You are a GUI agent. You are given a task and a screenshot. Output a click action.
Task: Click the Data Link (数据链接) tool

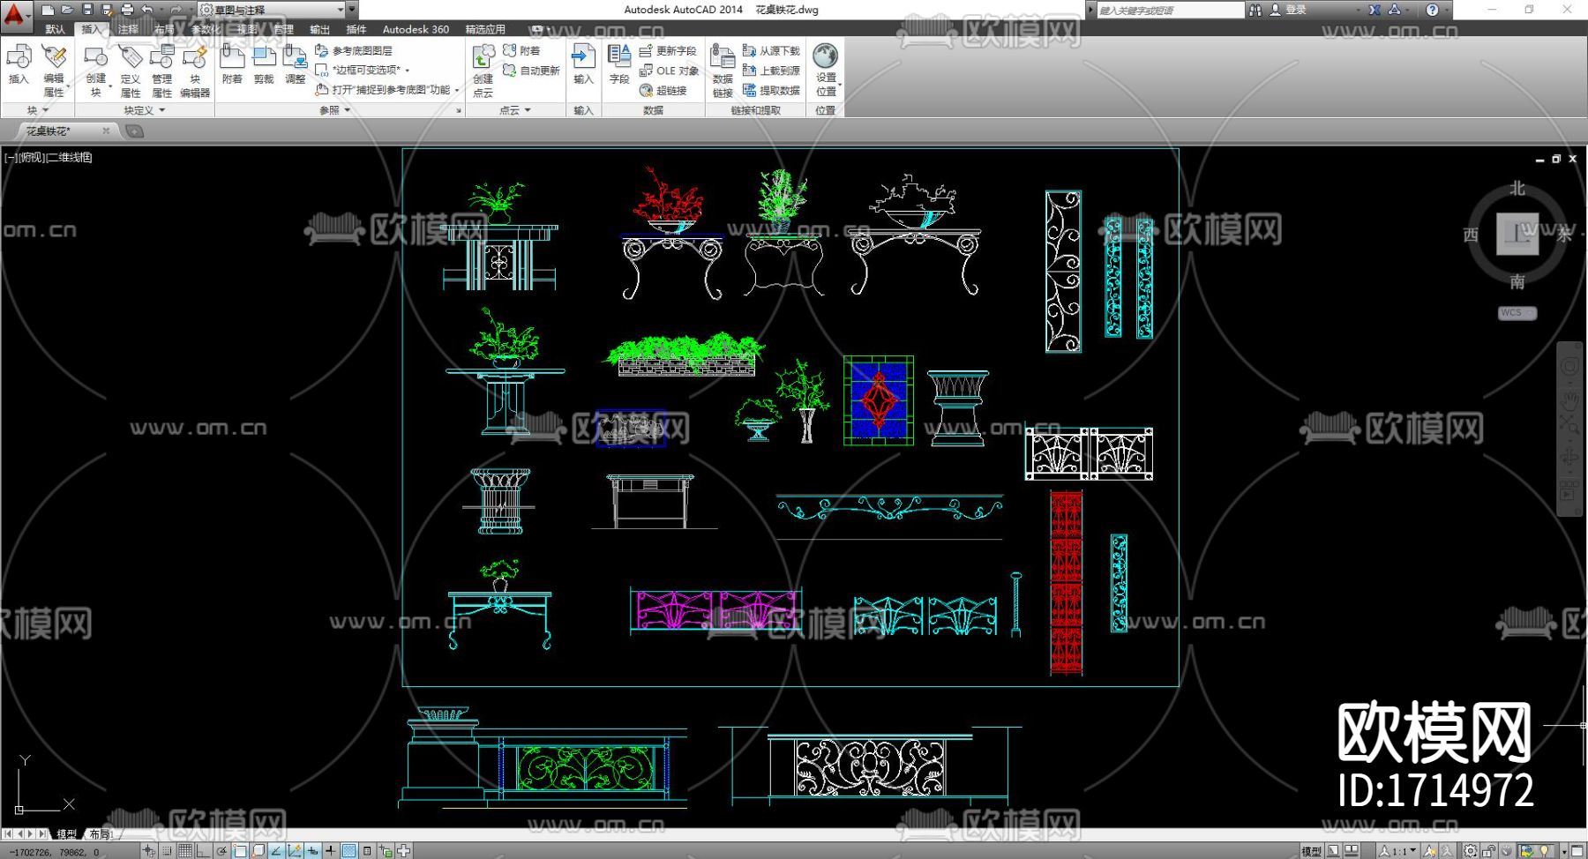pyautogui.click(x=723, y=70)
